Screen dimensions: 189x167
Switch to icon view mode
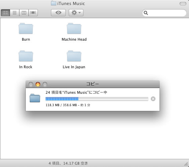(x=5, y=13)
